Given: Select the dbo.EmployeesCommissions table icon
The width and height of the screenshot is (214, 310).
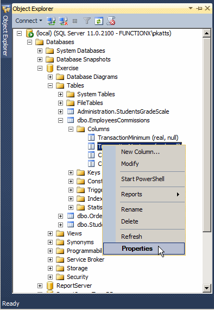Looking at the screenshot, I should tap(71, 120).
